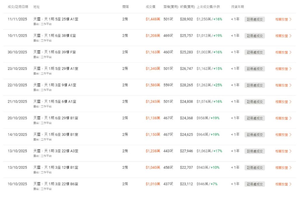Click 註冊處成交 badge on 22/10/2025 row
Screen dimensions: 299x197
255,85
